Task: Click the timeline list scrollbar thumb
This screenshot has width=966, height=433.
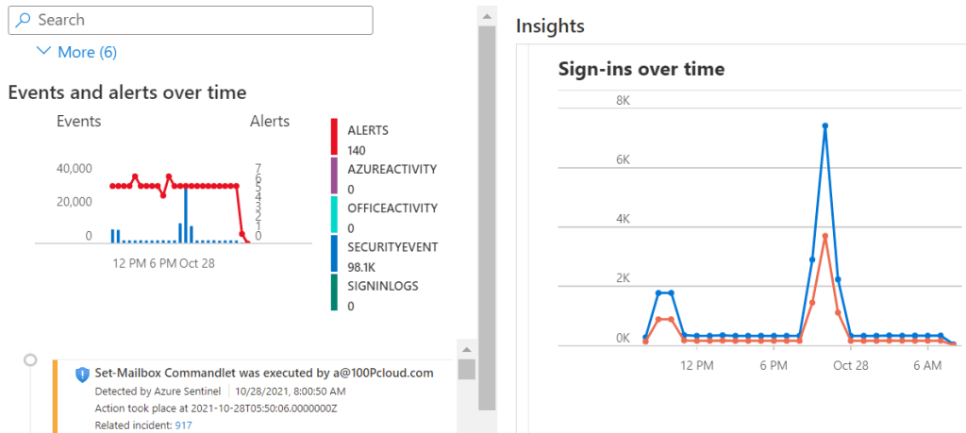Action: (x=466, y=369)
